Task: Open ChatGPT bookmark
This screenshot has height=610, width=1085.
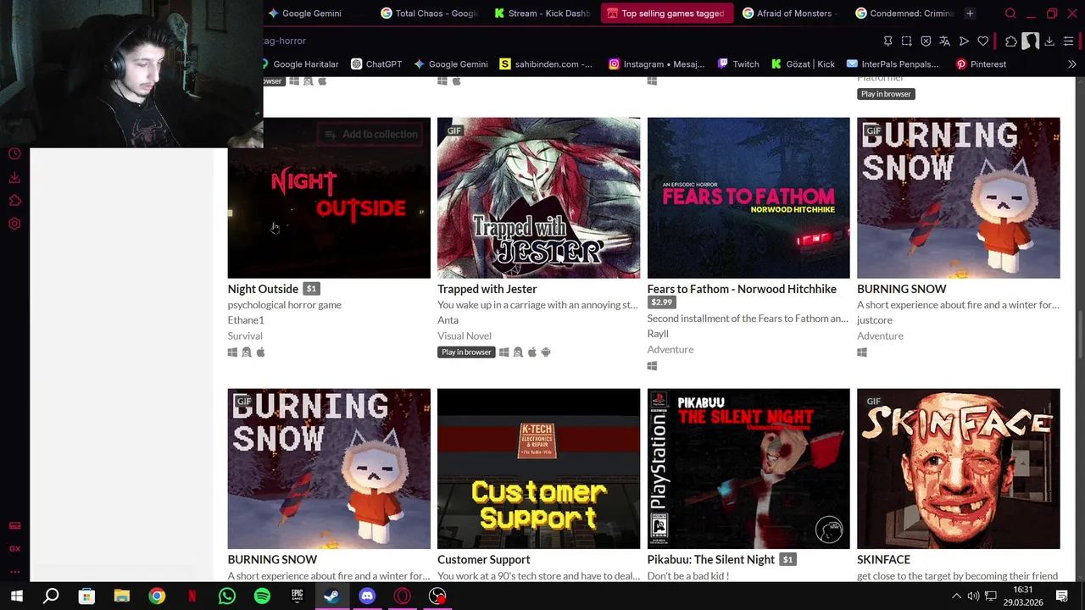Action: (376, 64)
